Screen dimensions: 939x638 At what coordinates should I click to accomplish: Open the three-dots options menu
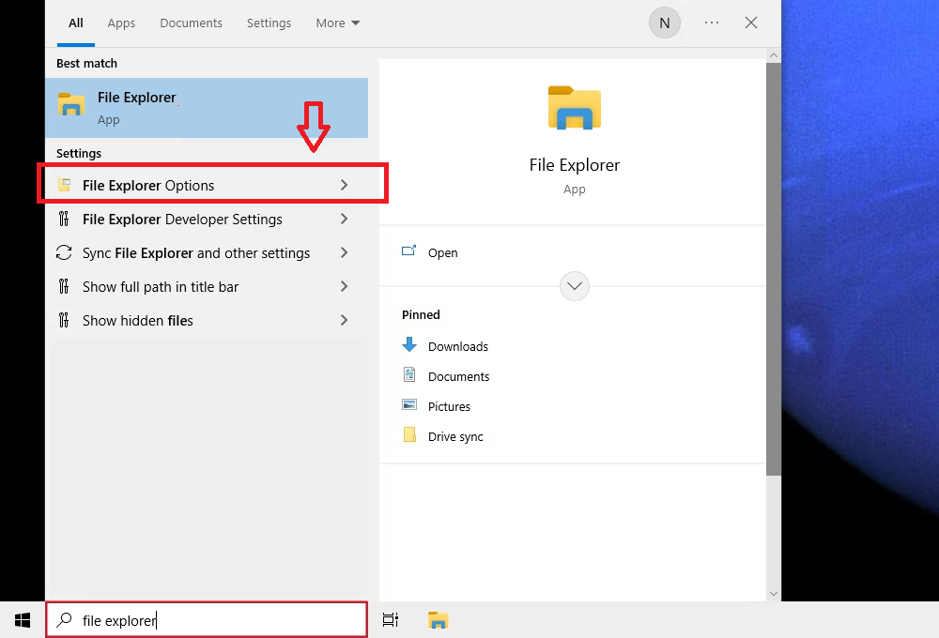click(712, 23)
